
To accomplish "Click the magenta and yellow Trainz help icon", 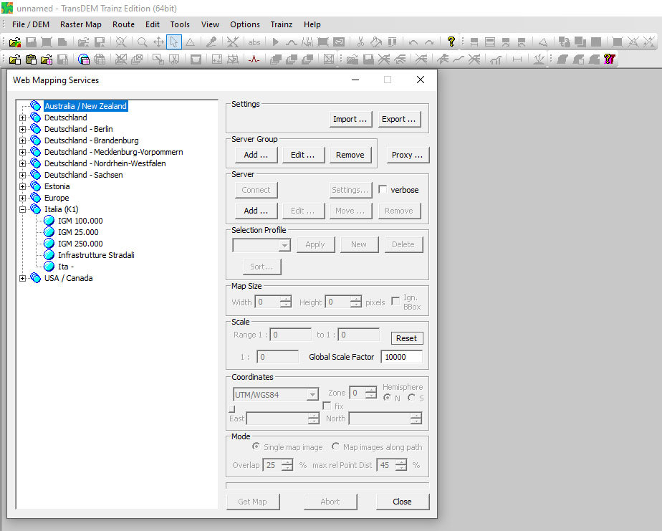I will (609, 59).
